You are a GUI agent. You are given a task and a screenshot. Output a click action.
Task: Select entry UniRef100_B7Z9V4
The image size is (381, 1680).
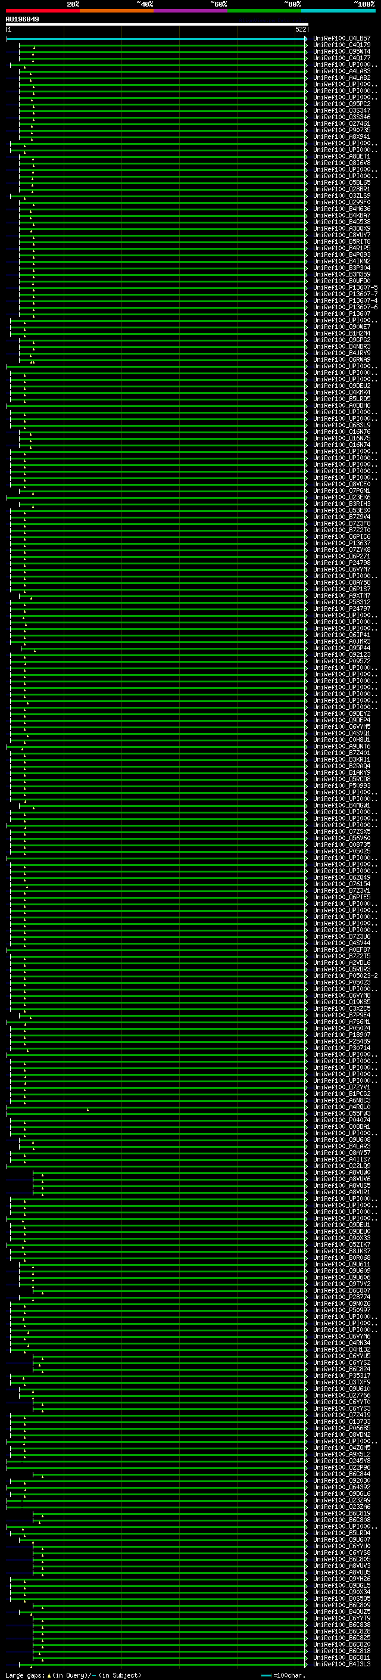coord(342,517)
